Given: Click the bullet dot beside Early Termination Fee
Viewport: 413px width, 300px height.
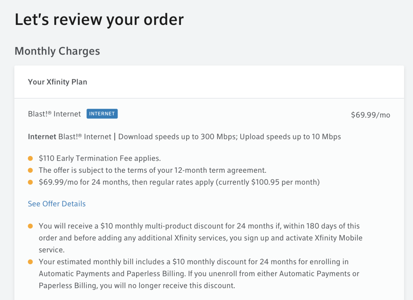Looking at the screenshot, I should click(30, 158).
